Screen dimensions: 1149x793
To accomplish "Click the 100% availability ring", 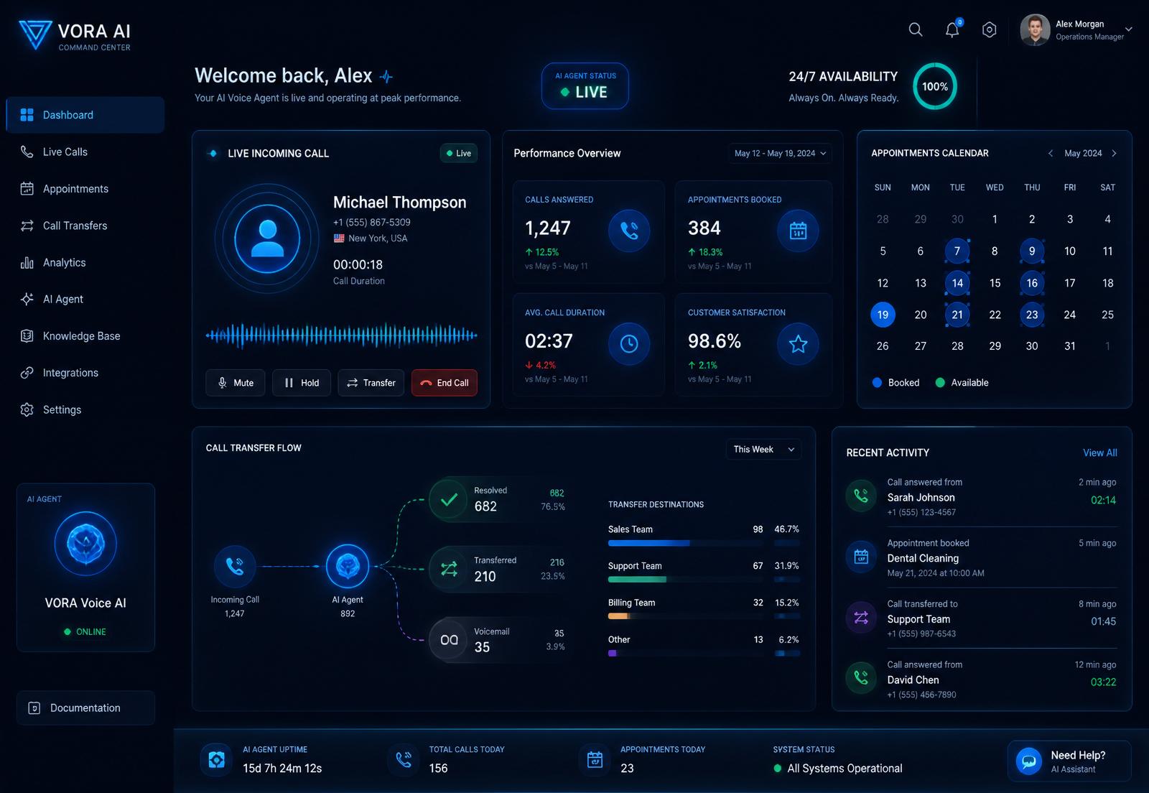I will 934,86.
